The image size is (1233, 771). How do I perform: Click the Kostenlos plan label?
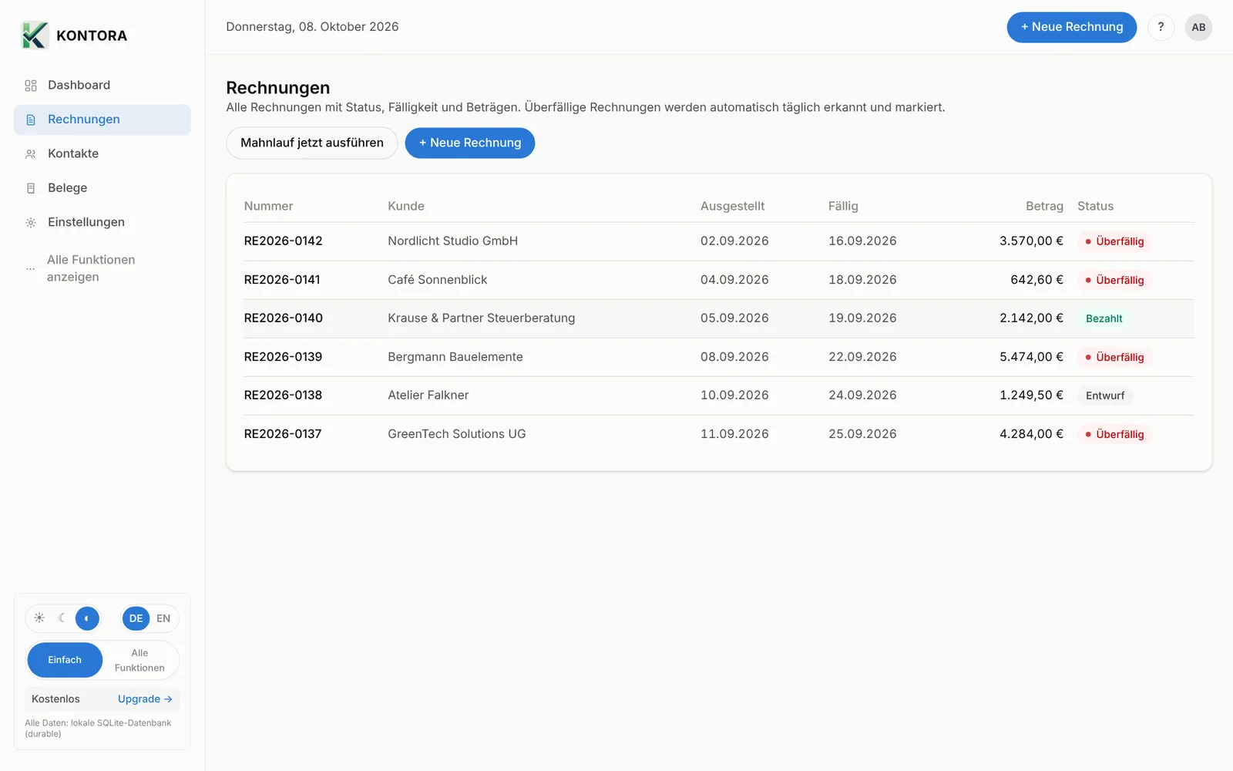tap(55, 699)
